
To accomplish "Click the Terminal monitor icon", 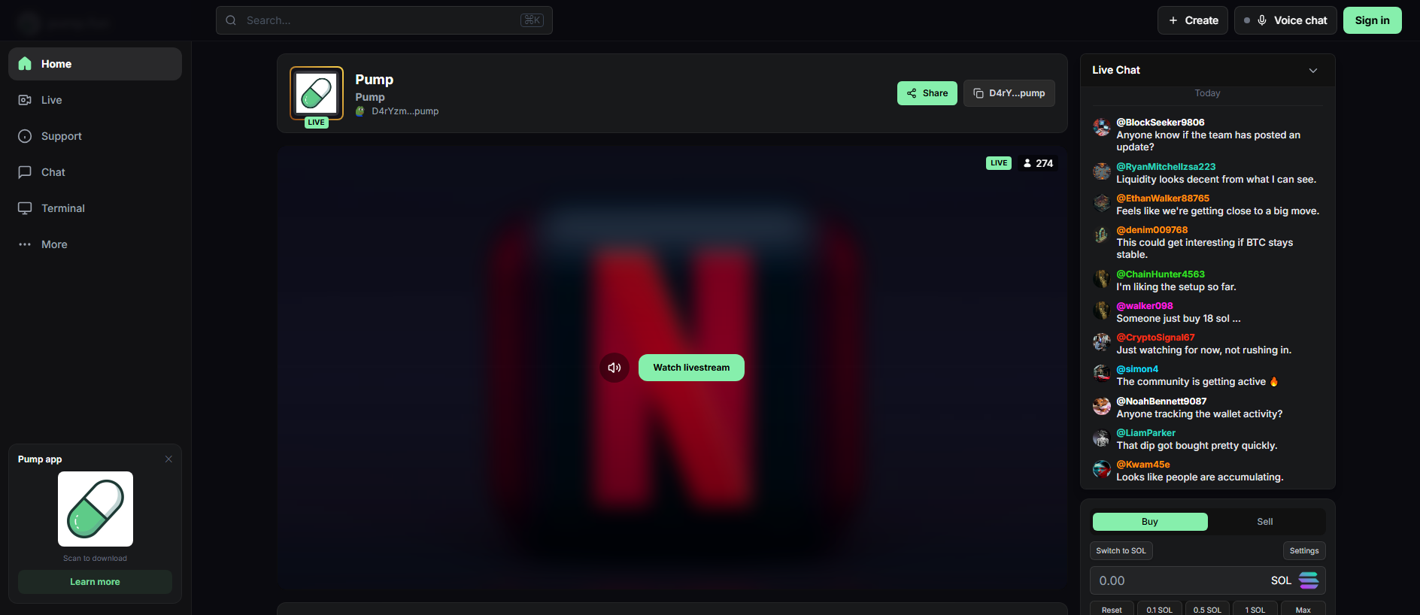I will point(25,208).
